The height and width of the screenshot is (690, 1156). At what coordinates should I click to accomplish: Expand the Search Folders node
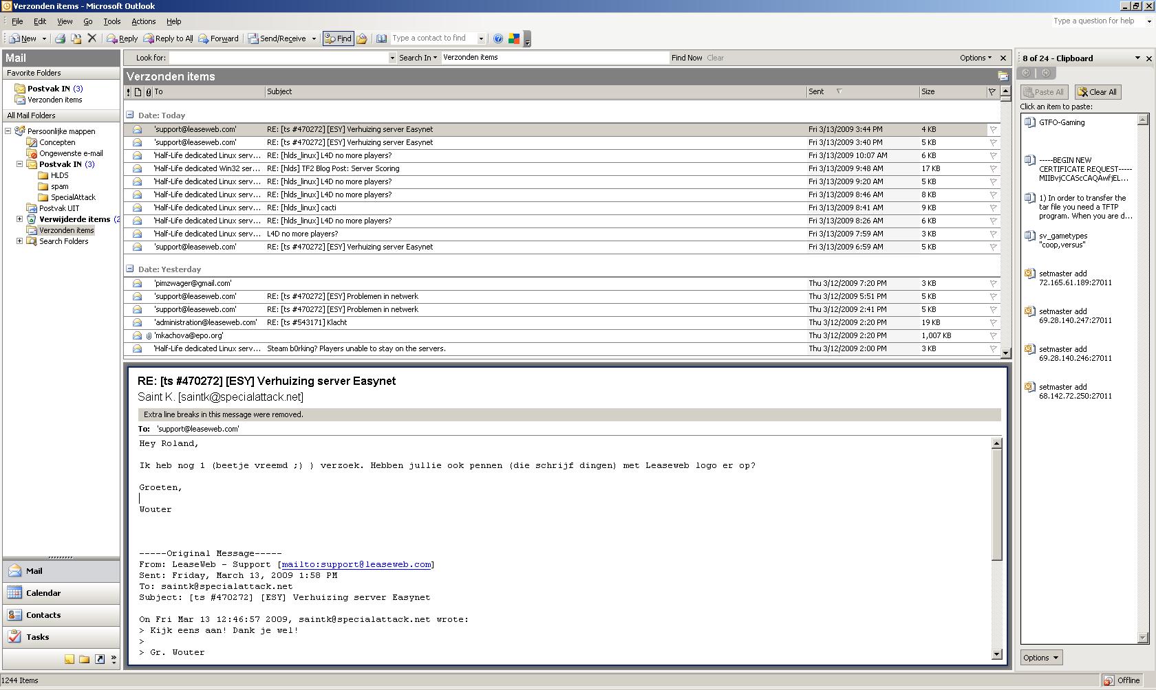pyautogui.click(x=19, y=241)
